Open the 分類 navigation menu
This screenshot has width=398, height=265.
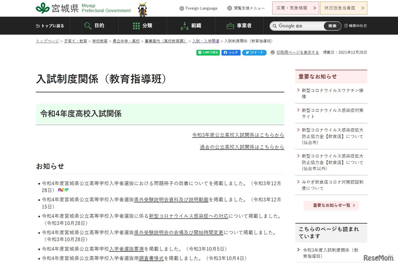tap(142, 26)
